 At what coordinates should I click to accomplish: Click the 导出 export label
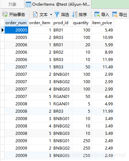tap(123, 15)
